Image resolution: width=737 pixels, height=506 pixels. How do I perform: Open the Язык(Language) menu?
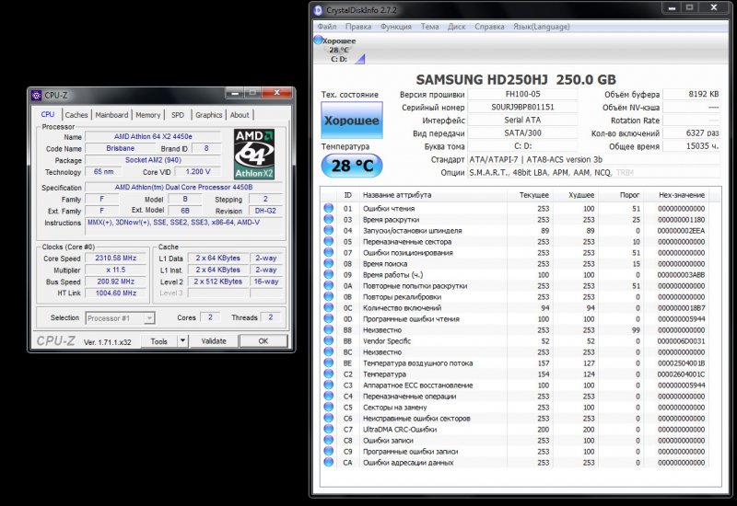point(542,27)
